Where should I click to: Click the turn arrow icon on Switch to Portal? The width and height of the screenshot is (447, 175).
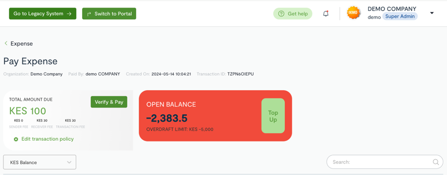click(89, 14)
